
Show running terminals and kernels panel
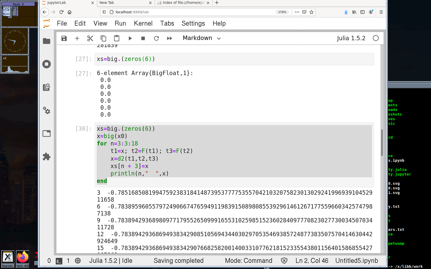tap(46, 64)
